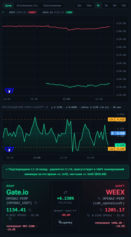Click the 12:00 label under the price chart
This screenshot has height=237, width=131.
pyautogui.click(x=67, y=99)
